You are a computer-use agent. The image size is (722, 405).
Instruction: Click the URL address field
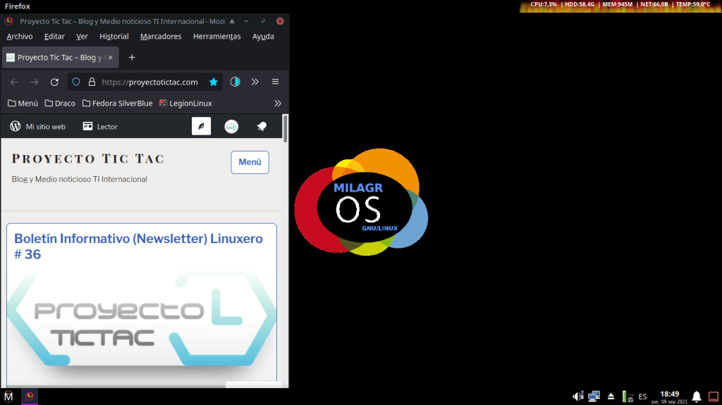149,82
